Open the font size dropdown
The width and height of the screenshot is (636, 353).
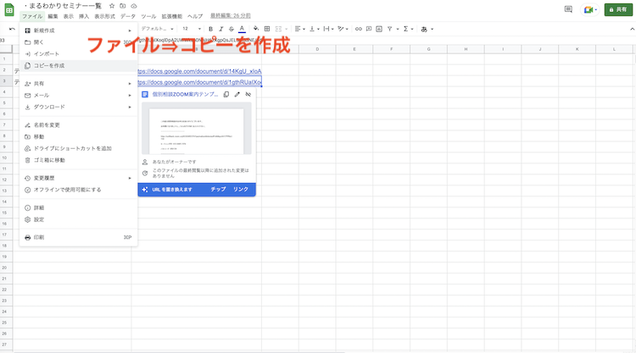pos(192,29)
